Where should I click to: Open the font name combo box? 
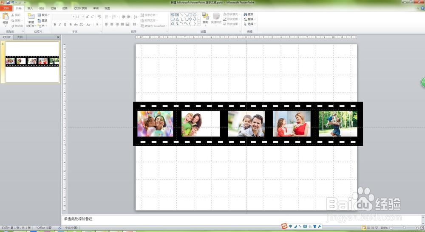pyautogui.click(x=63, y=17)
